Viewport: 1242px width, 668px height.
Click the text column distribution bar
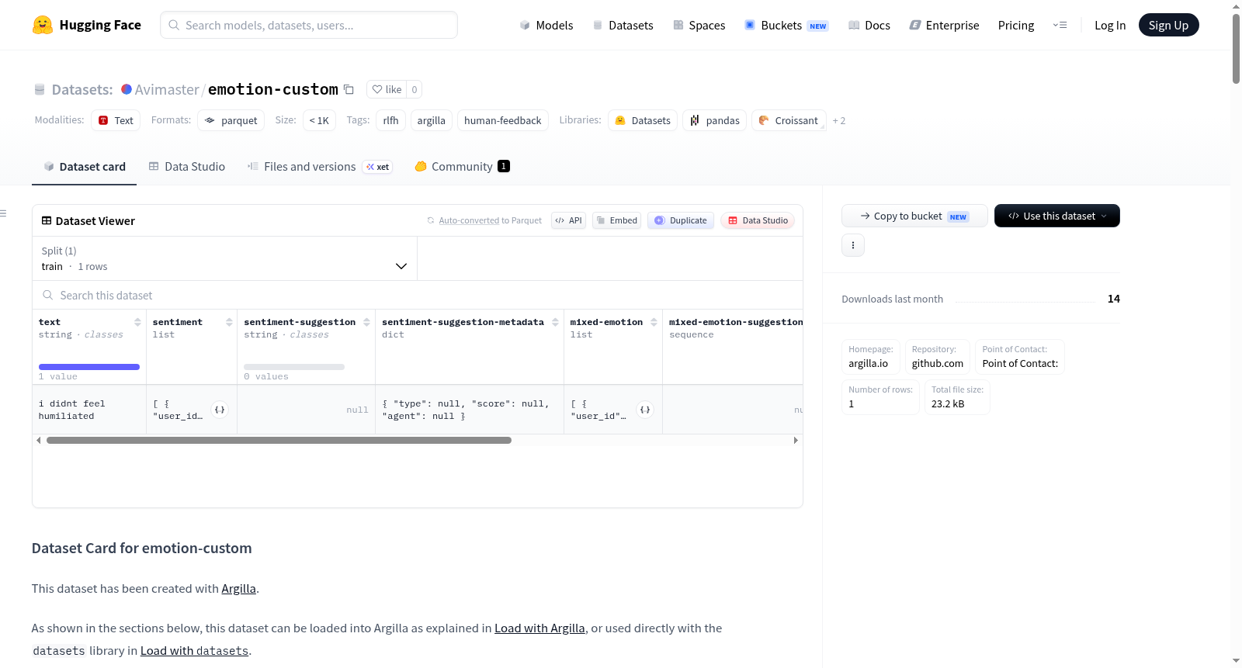point(89,367)
